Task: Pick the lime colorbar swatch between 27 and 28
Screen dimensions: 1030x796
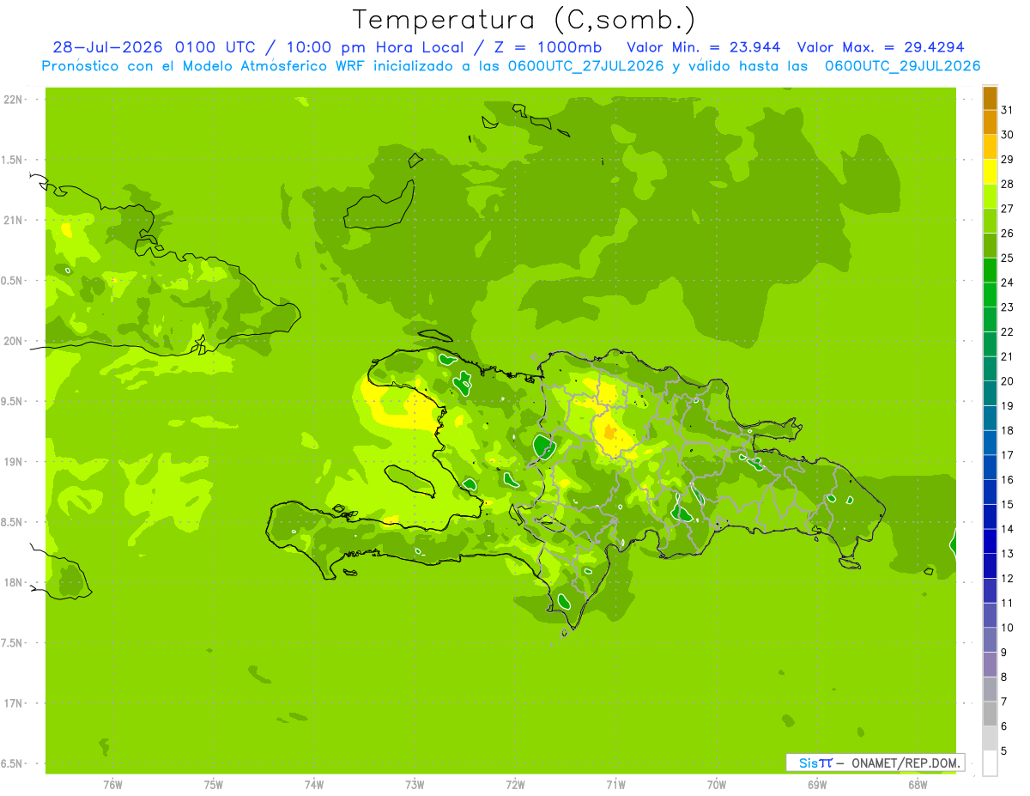Action: [x=990, y=197]
